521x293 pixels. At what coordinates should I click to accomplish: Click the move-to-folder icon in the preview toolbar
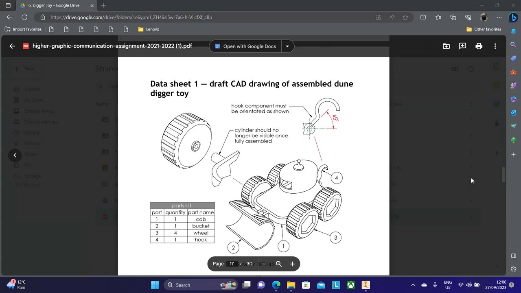[446, 46]
